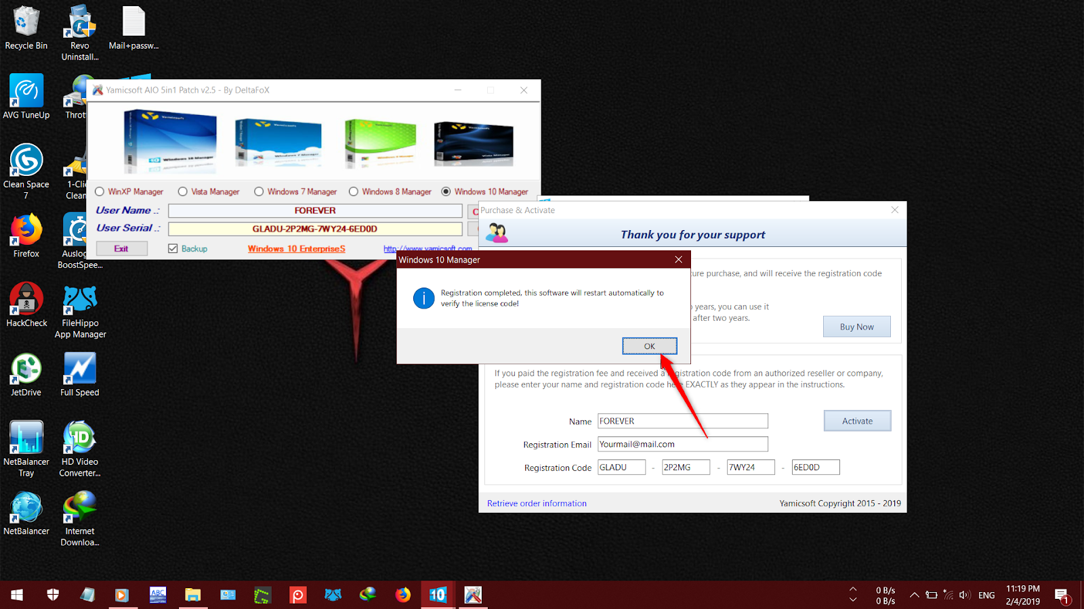Click the Windows 7 Manager box image
Screen dimensions: 1084x609
pyautogui.click(x=278, y=143)
